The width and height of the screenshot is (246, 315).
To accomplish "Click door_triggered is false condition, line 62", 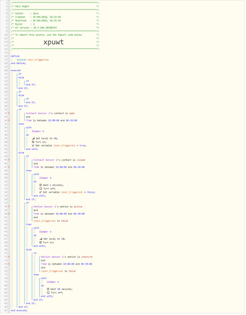I will (x=51, y=221).
